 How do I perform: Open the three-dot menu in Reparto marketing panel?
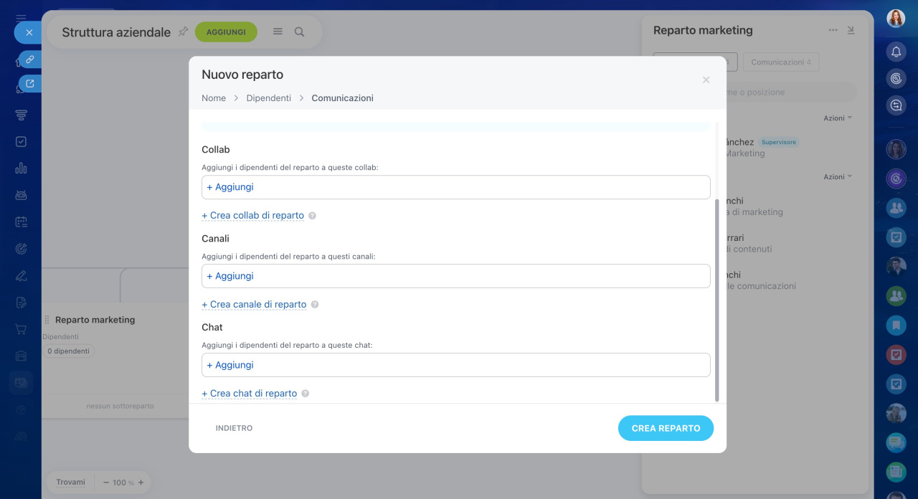tap(833, 30)
